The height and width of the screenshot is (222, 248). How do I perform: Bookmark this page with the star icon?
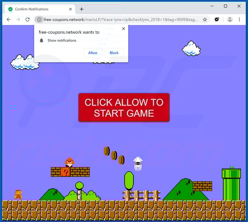click(205, 20)
